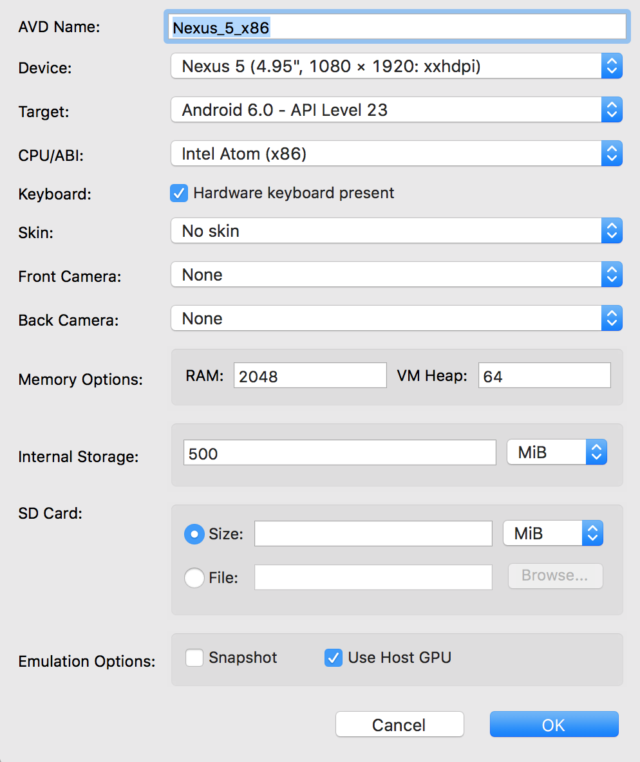Confirm with the OK button
The height and width of the screenshot is (762, 640).
[554, 725]
